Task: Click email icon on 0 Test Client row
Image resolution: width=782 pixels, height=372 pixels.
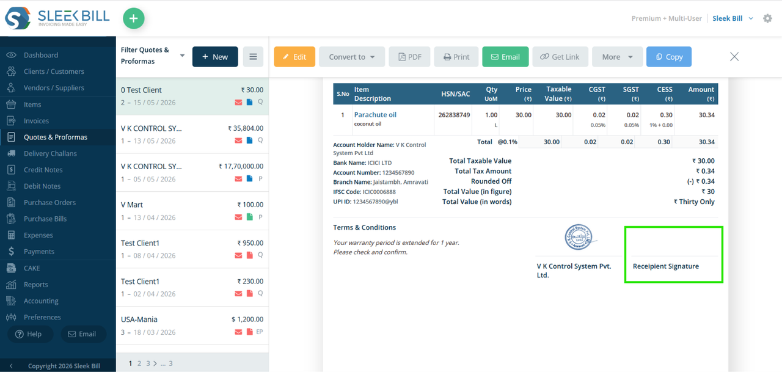Action: click(x=239, y=103)
